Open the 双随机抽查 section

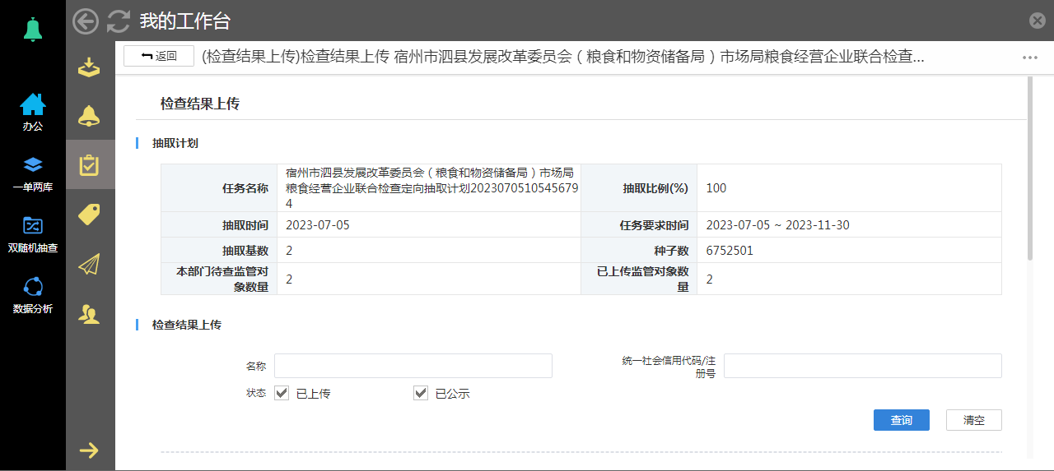click(33, 233)
